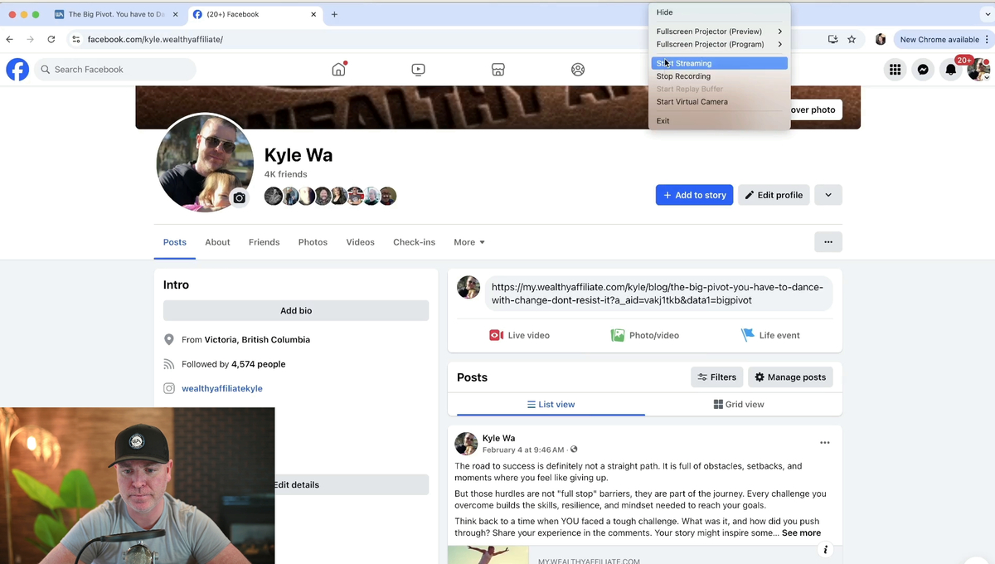Select the Posts profile tab
The height and width of the screenshot is (564, 995).
pyautogui.click(x=174, y=242)
